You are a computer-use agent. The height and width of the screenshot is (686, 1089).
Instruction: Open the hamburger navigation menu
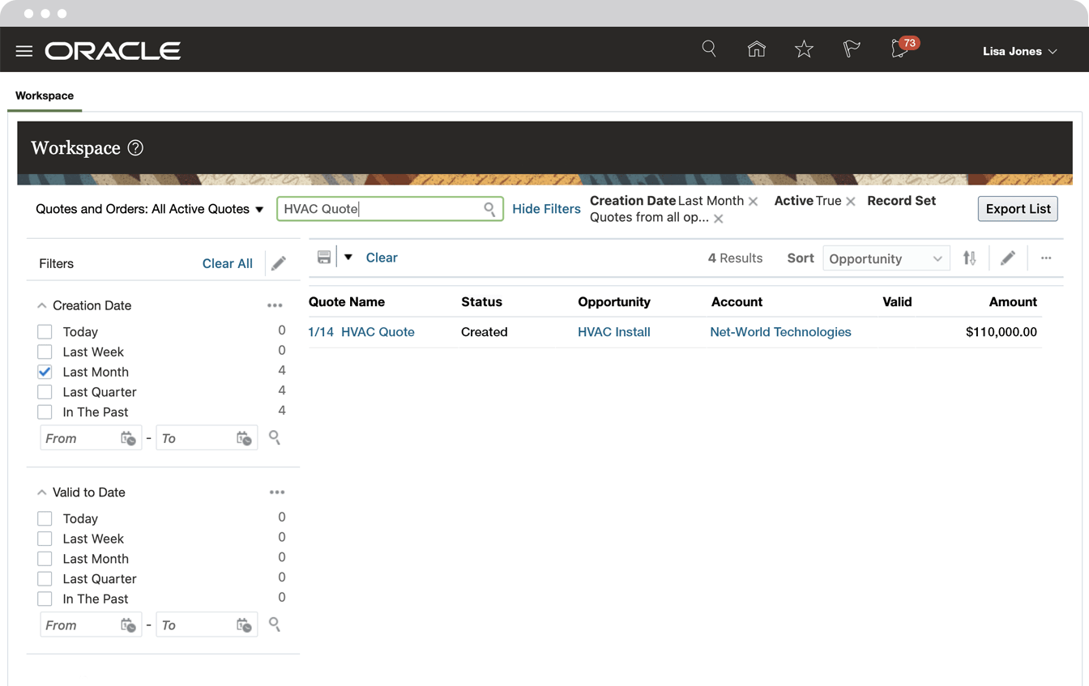24,51
